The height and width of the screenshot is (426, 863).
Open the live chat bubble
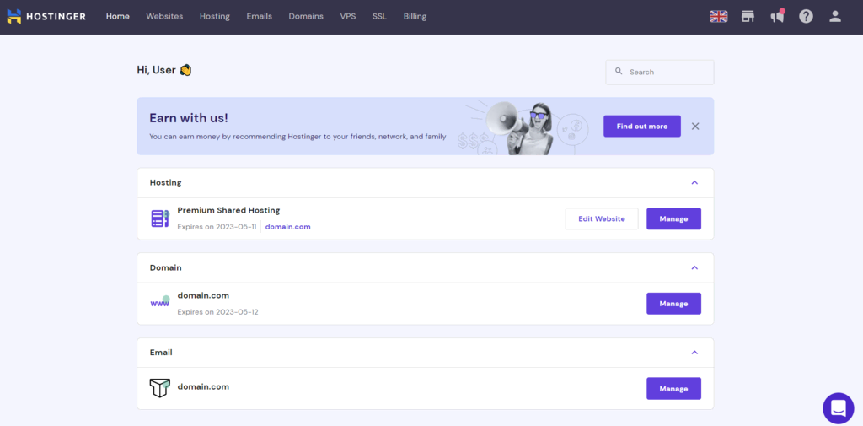pos(839,408)
